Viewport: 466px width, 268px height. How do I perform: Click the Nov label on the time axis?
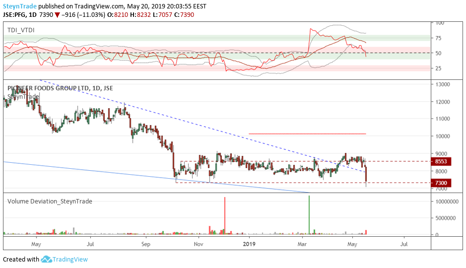198,244
